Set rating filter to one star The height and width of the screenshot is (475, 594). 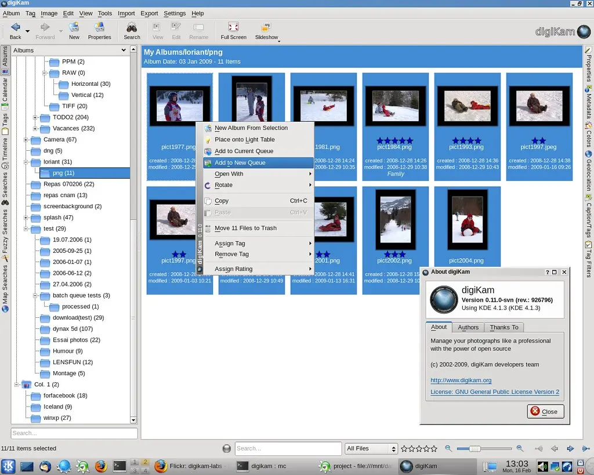coord(404,448)
